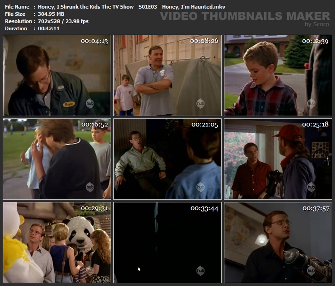Click the 00:37:57 timestamp text
This screenshot has height=286, width=335.
point(316,208)
